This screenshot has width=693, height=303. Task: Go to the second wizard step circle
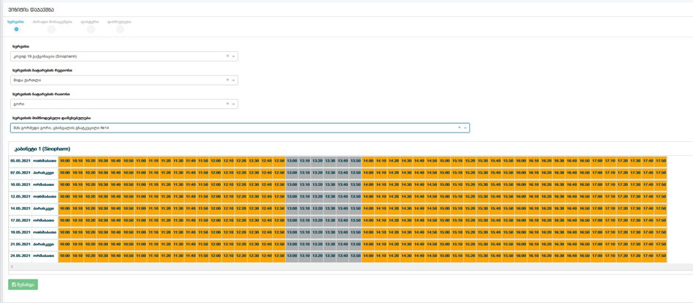point(51,29)
